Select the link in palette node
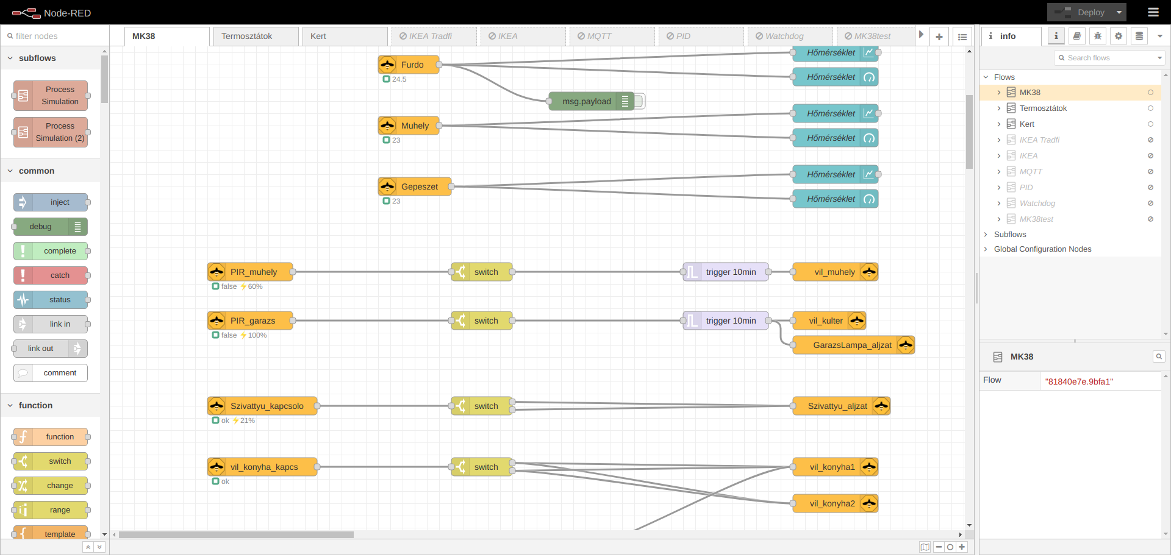1171x557 pixels. click(51, 324)
